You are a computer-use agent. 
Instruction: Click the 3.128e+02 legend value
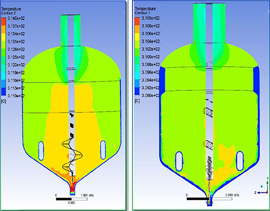click(x=16, y=49)
